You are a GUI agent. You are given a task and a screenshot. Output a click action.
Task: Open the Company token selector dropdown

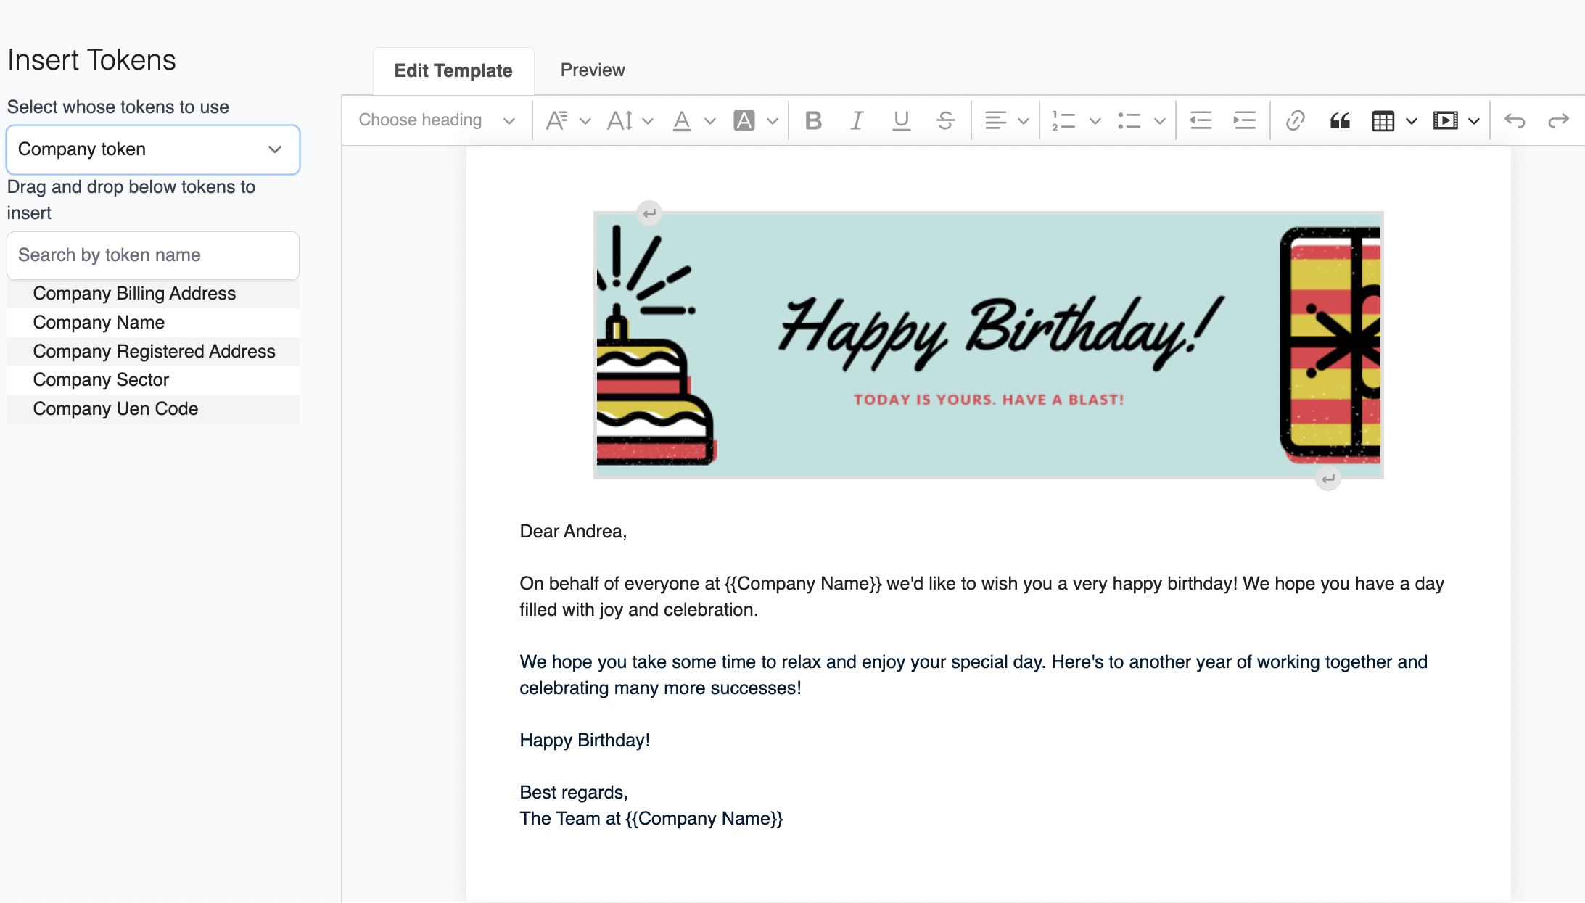pyautogui.click(x=153, y=149)
